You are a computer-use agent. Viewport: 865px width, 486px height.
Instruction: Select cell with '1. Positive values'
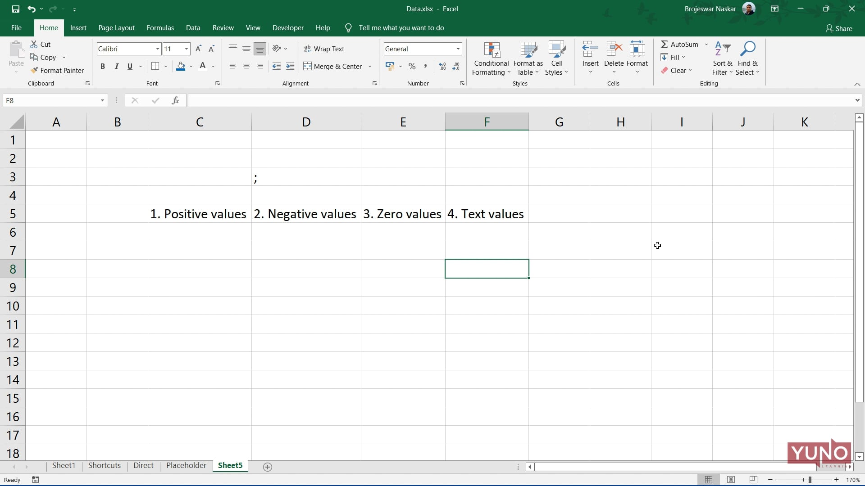click(x=200, y=214)
